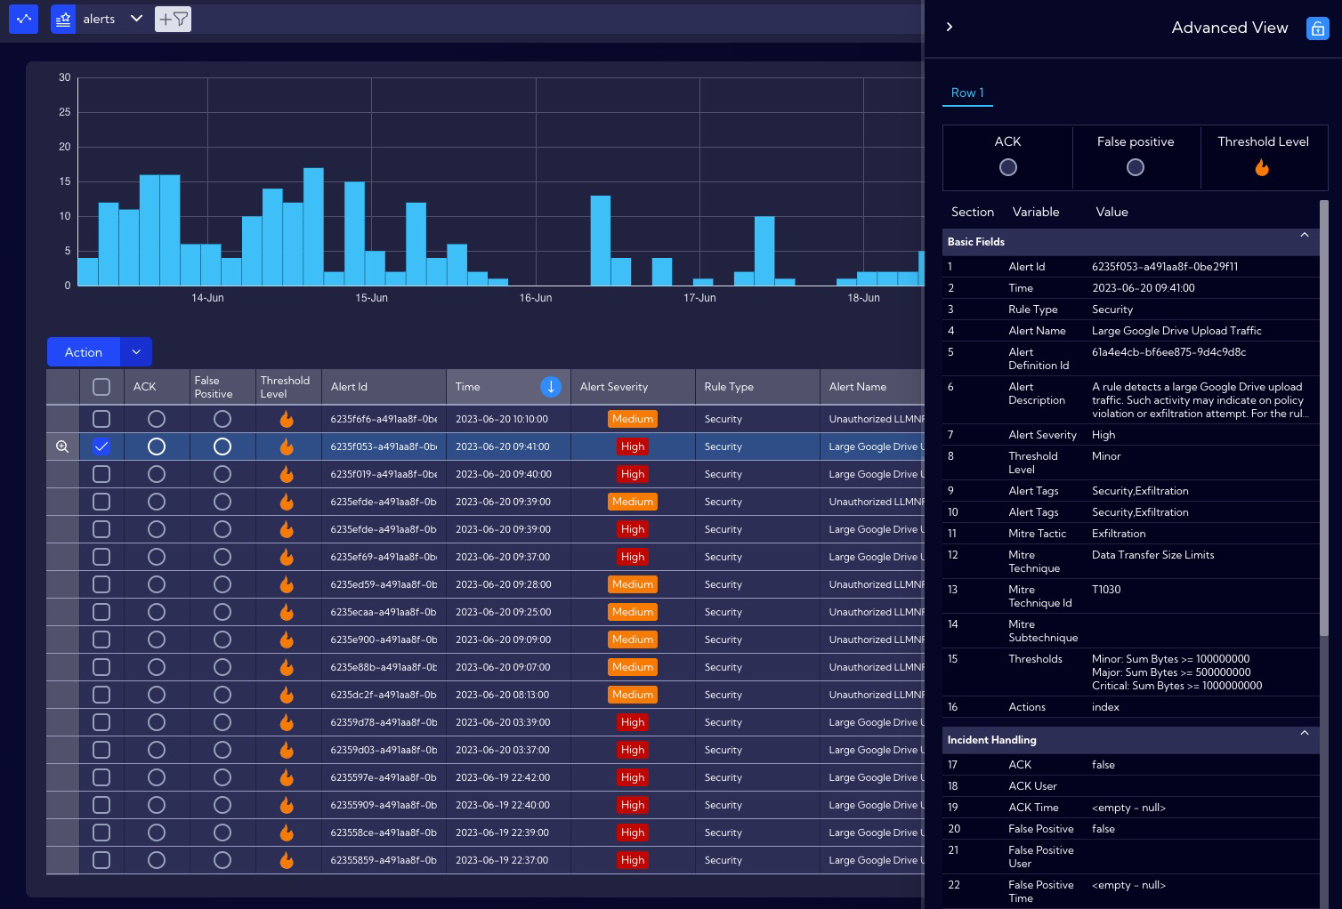
Task: Select the Row 1 tab
Action: tap(967, 93)
